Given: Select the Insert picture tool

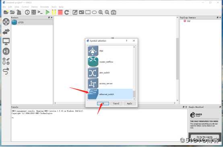Looking at the screenshot, I should pyautogui.click(x=81, y=12).
